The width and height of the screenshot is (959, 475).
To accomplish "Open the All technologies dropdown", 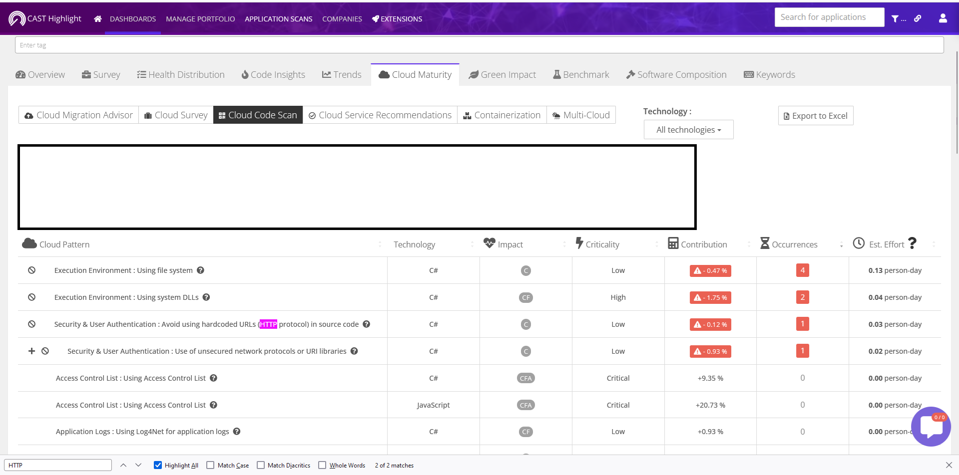I will point(688,130).
